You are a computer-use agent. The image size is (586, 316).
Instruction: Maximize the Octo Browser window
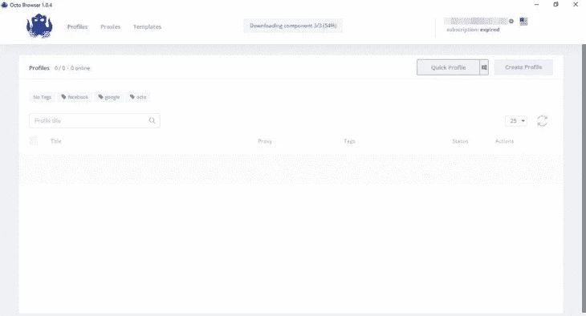pos(555,5)
